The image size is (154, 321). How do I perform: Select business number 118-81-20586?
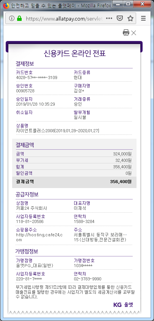tap(30, 222)
